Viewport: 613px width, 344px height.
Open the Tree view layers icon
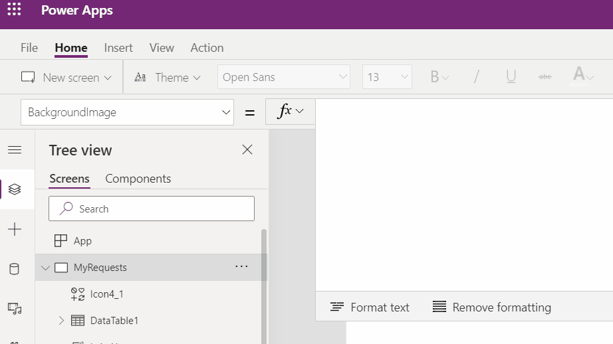pyautogui.click(x=15, y=189)
